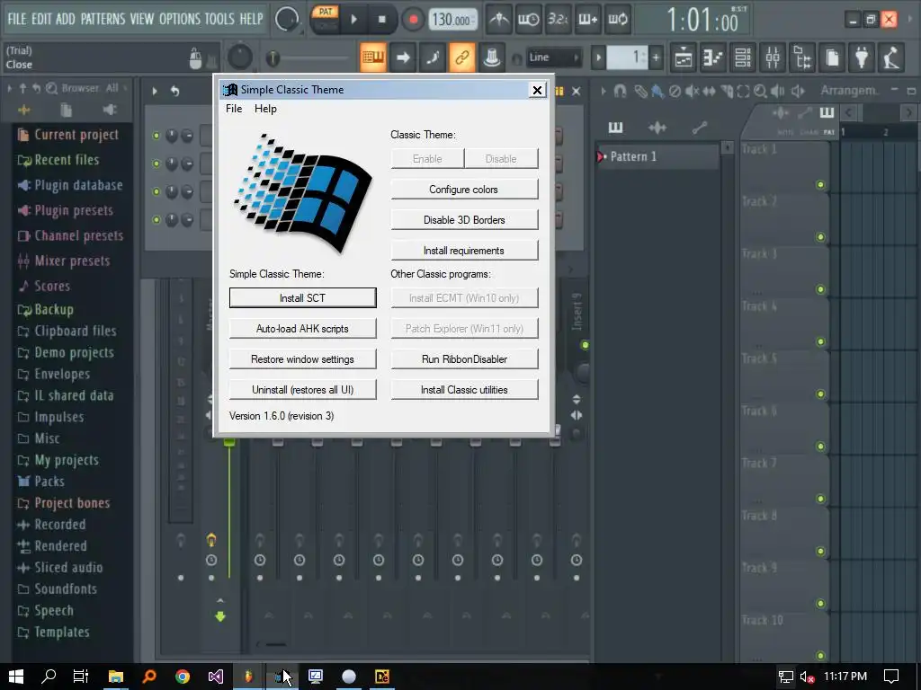The image size is (921, 690).
Task: Toggle overdub blend recording icon
Action: [587, 20]
